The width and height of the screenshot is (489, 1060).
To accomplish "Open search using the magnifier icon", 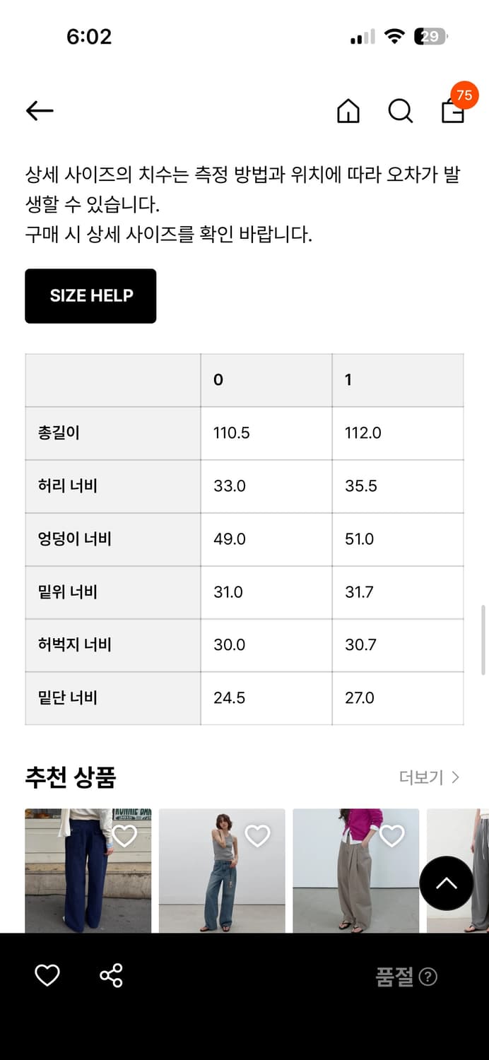I will [x=401, y=111].
